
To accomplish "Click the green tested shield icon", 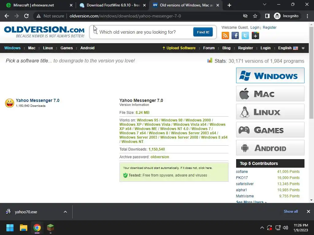I will click(x=125, y=175).
